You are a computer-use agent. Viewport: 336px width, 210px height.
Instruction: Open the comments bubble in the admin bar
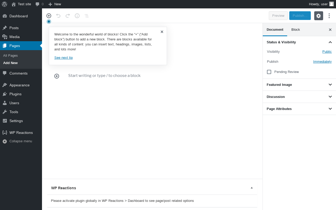tap(40, 4)
